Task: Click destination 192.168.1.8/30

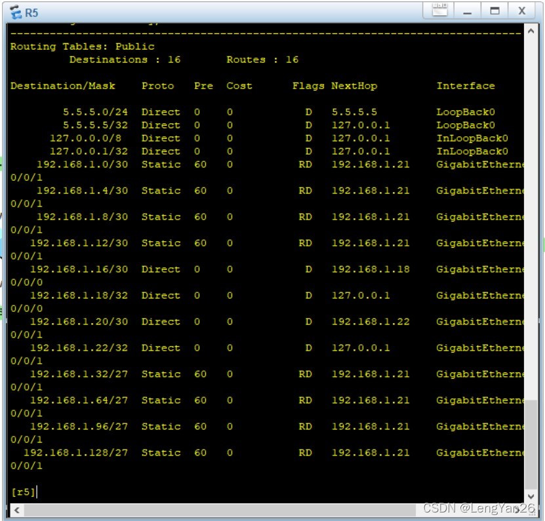Action: click(83, 217)
